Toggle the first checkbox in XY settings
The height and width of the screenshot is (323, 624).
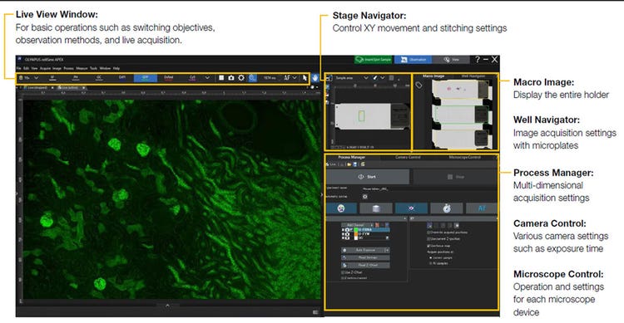[x=428, y=232]
